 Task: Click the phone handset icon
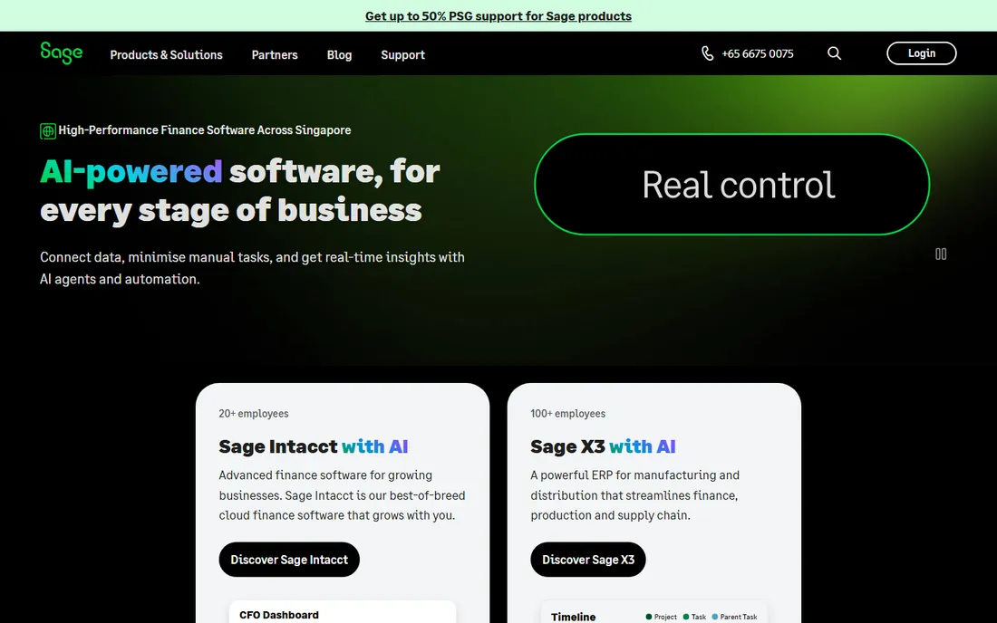tap(707, 53)
